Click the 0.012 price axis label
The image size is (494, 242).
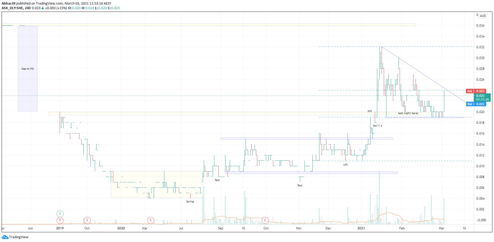[x=480, y=155]
